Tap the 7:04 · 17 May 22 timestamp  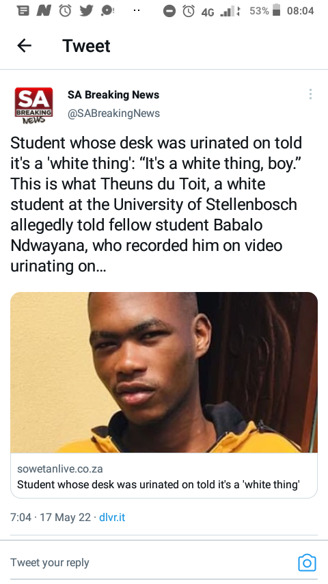51,518
